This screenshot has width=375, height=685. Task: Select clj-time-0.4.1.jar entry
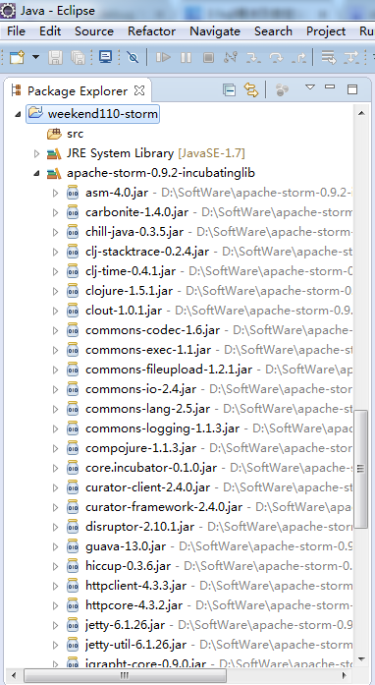tap(131, 271)
